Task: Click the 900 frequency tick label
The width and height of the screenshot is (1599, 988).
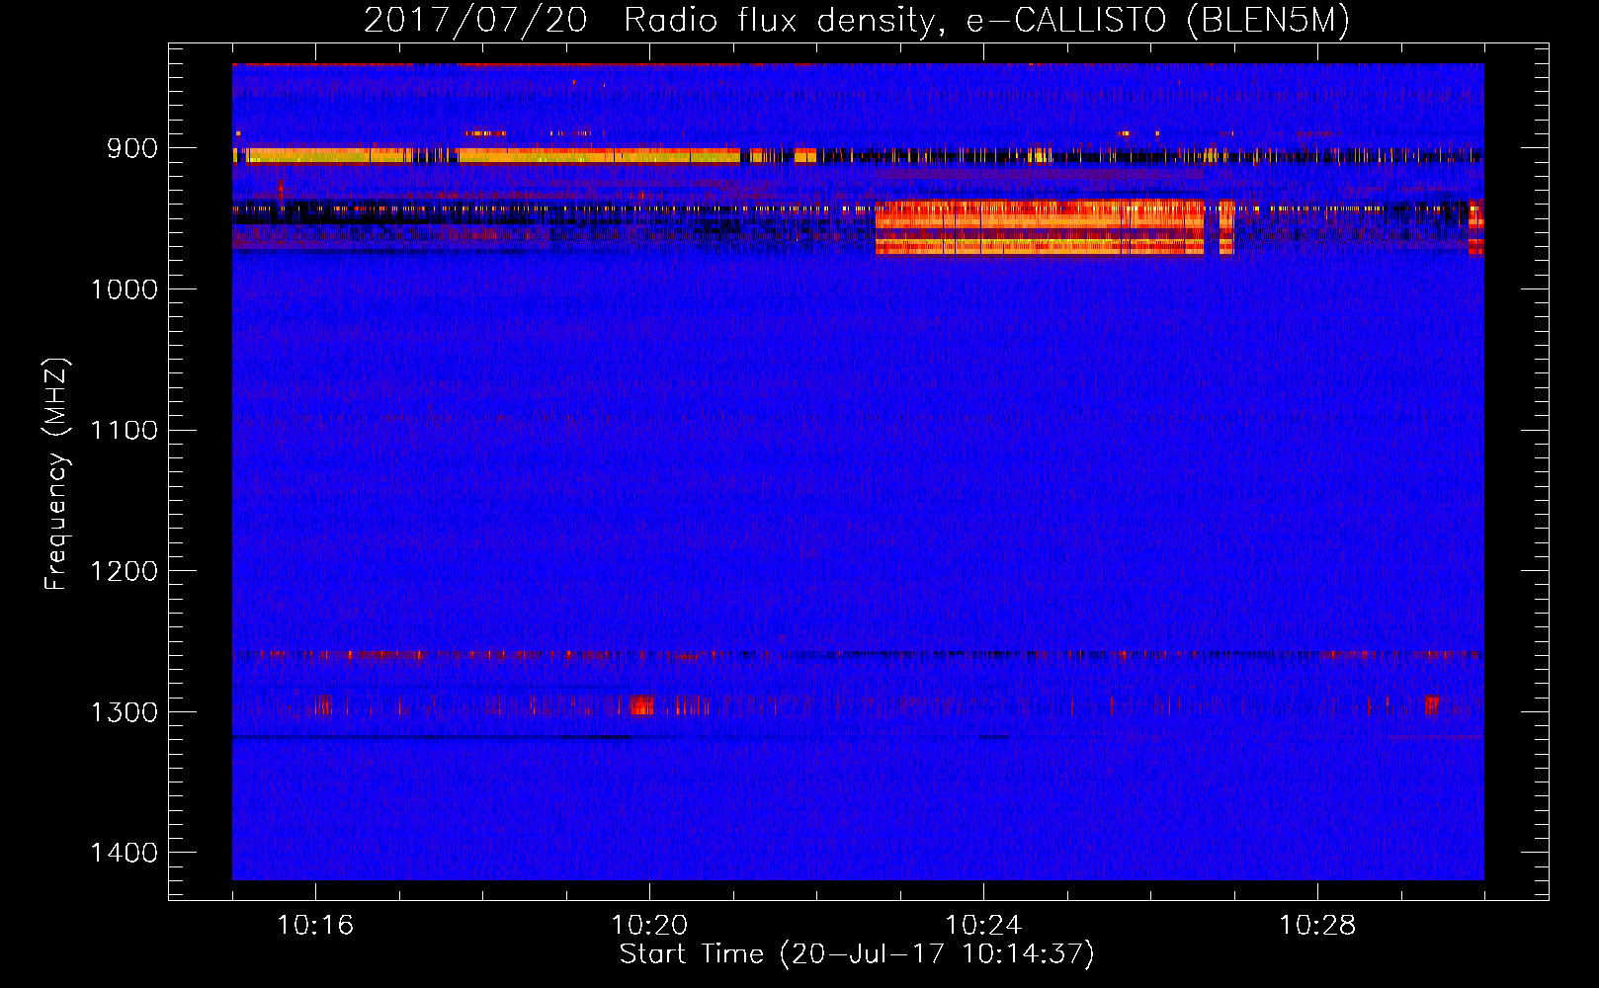Action: 133,148
